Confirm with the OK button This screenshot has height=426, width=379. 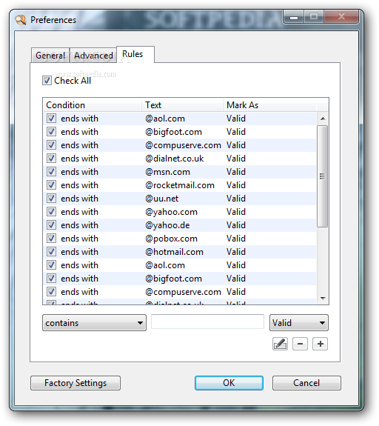point(229,383)
